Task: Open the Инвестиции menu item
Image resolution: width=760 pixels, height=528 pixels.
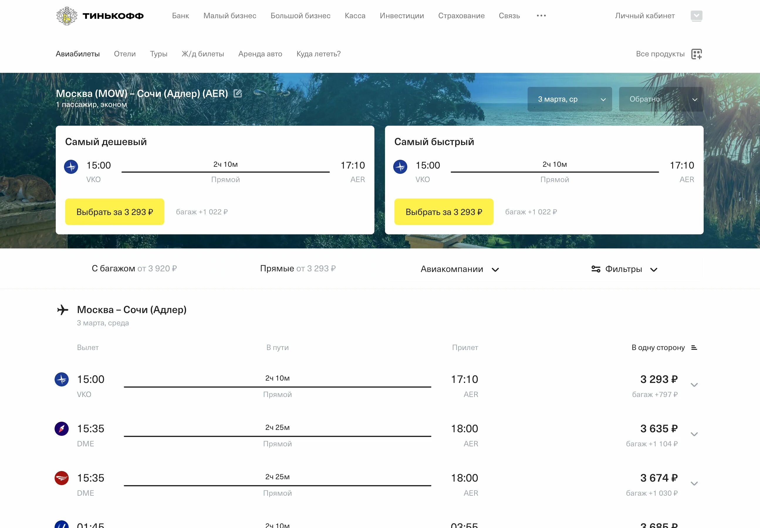Action: pyautogui.click(x=402, y=16)
